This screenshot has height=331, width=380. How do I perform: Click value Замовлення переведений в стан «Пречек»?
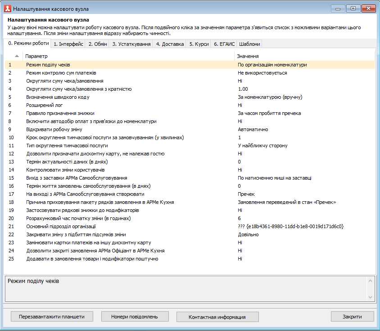coord(287,202)
